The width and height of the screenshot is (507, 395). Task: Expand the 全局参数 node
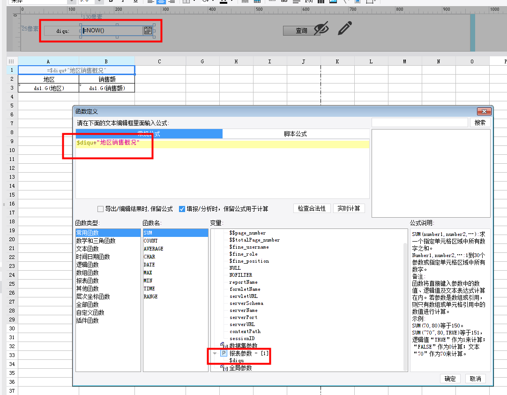(x=223, y=368)
